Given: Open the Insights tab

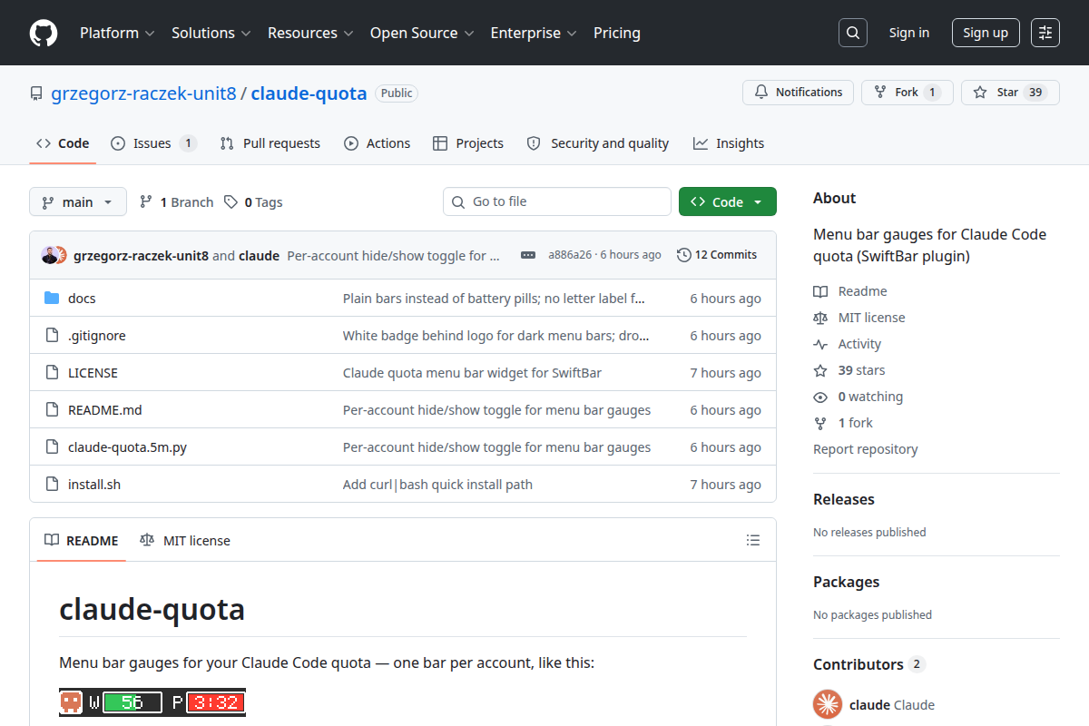Looking at the screenshot, I should 729,143.
